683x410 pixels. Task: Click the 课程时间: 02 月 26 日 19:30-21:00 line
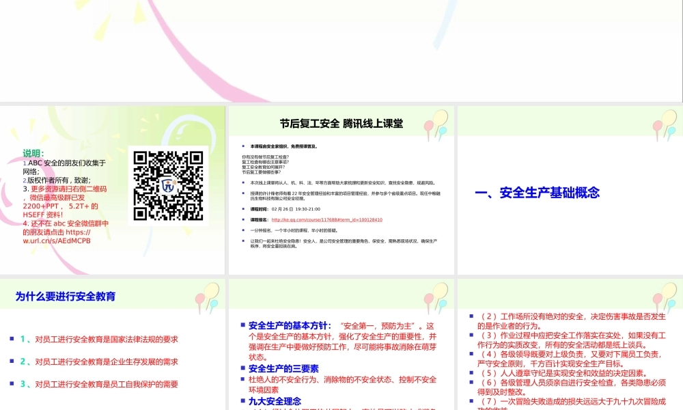coord(285,209)
